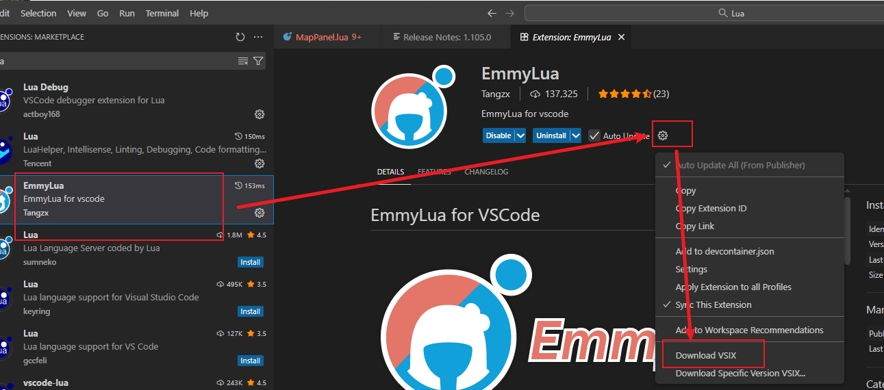Toggle the Auto Update checkbox

[x=594, y=135]
